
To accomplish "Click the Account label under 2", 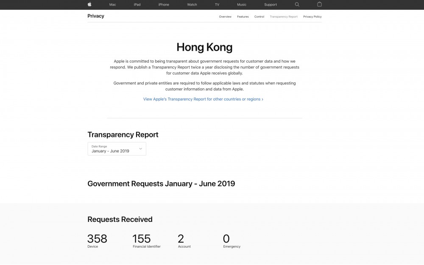I will 184,246.
